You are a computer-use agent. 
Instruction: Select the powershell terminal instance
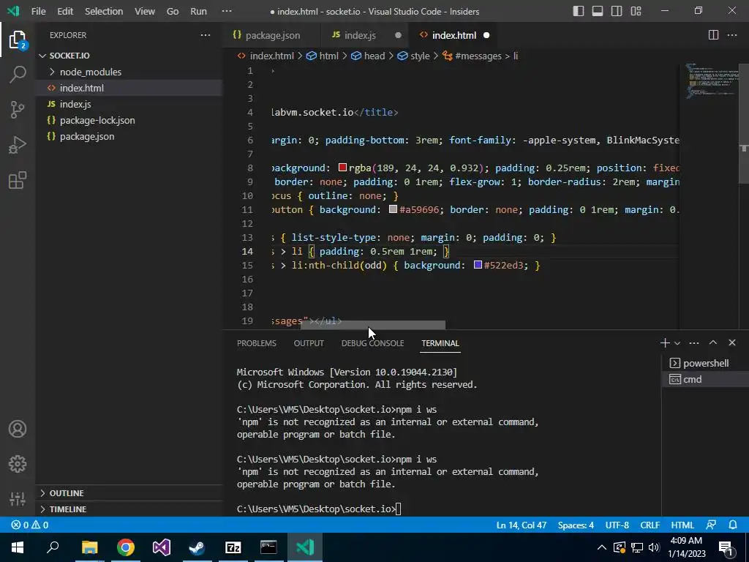pos(705,363)
